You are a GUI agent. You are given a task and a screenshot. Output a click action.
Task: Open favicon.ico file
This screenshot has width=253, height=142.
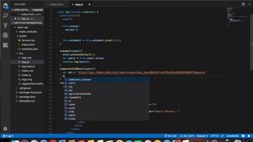click(x=27, y=40)
